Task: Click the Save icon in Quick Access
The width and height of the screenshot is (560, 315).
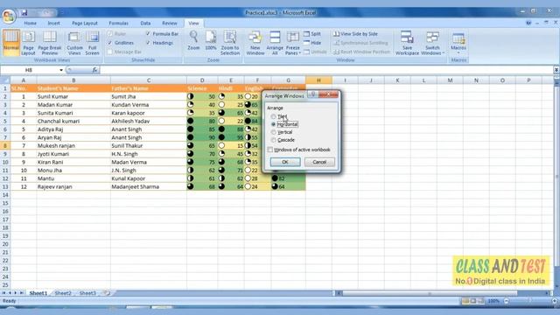Action: click(24, 12)
